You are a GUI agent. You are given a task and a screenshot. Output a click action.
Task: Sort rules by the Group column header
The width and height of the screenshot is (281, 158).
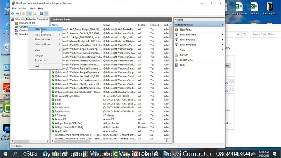[x=119, y=25]
